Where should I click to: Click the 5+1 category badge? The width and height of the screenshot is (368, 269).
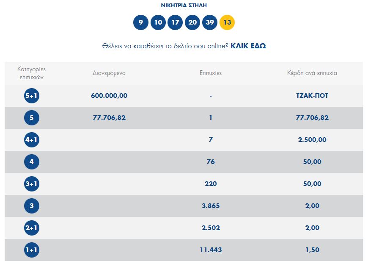pyautogui.click(x=32, y=96)
